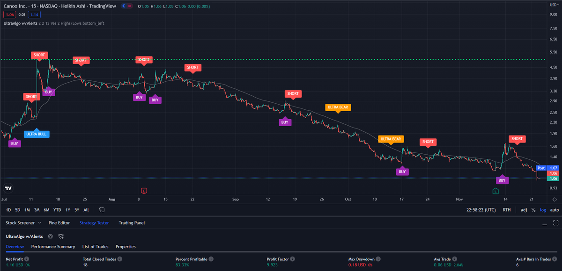Set chart range to 6M
Image resolution: width=562 pixels, height=271 pixels.
46,210
